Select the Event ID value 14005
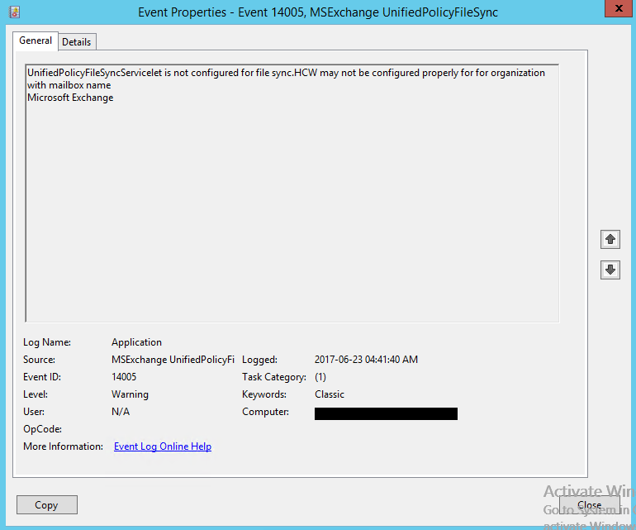636x530 pixels. [x=124, y=377]
